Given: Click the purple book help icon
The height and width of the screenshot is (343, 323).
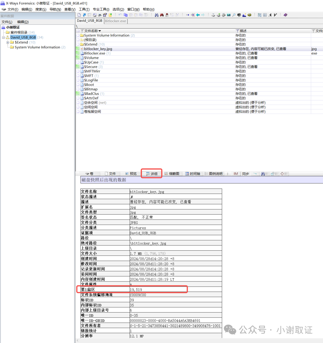Looking at the screenshot, I should [x=286, y=15].
